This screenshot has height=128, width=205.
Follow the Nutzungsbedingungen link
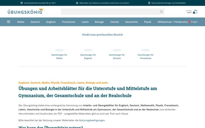92,120
